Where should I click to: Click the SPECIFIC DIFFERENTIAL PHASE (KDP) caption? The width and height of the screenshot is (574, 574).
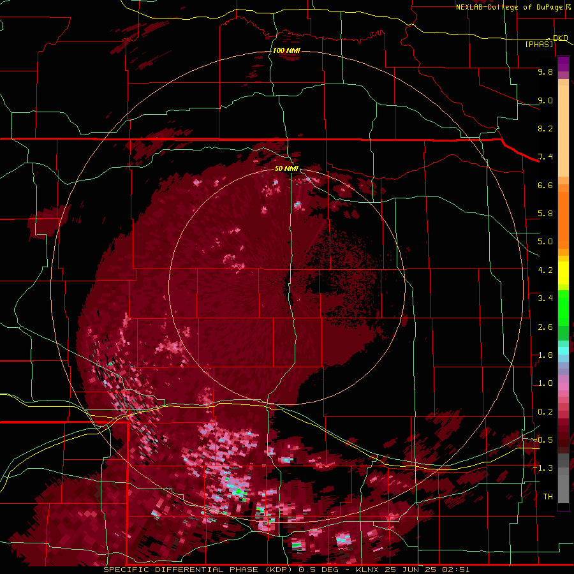198,570
